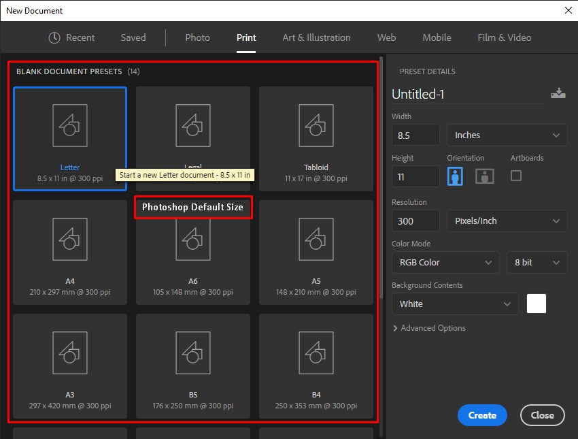The image size is (578, 439).
Task: Click the Recent clock icon
Action: (x=54, y=37)
